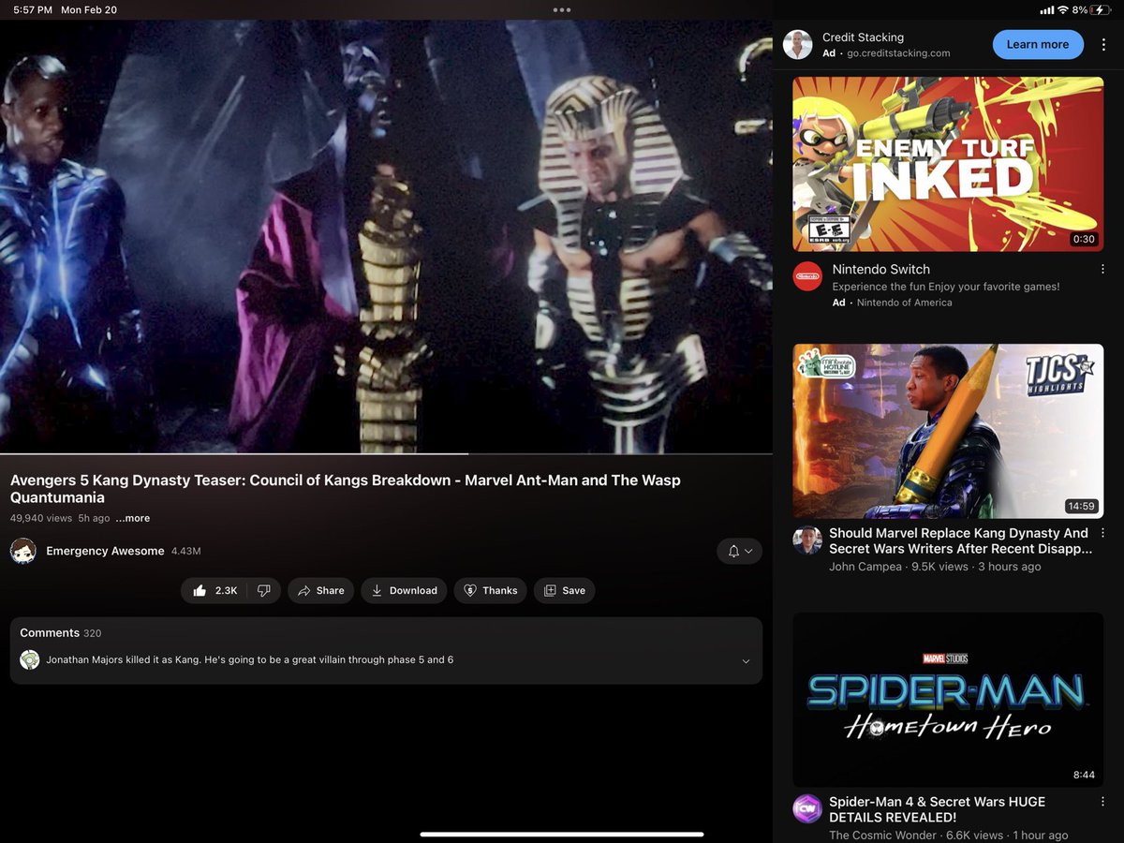Open options menu for Nintendo Switch ad

coord(1102,269)
